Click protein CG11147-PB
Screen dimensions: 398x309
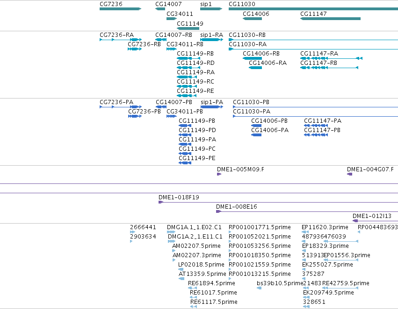pos(316,135)
